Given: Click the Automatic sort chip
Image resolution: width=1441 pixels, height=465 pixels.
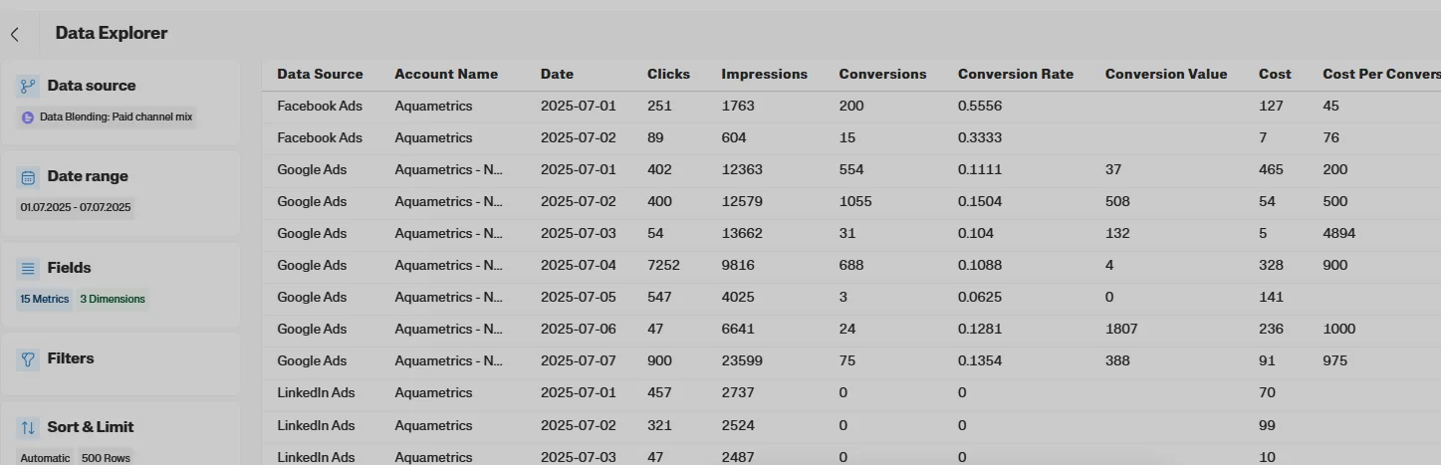Looking at the screenshot, I should pos(46,458).
